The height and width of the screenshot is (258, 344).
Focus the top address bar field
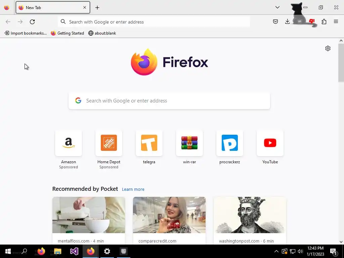coord(154,22)
